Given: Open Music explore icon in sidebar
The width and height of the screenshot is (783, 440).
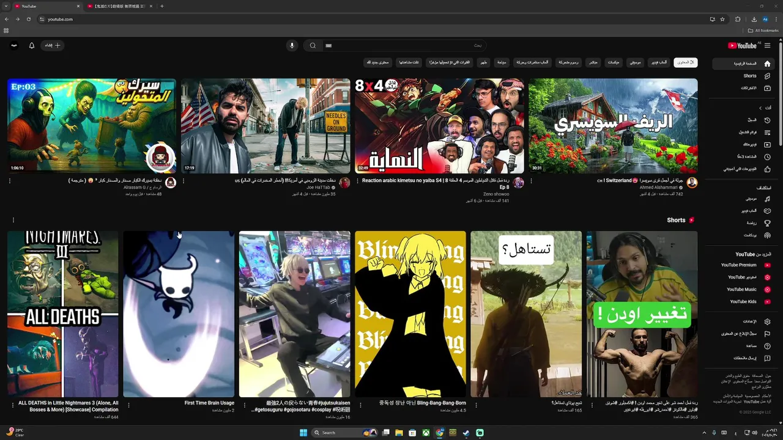Looking at the screenshot, I should click(x=767, y=199).
